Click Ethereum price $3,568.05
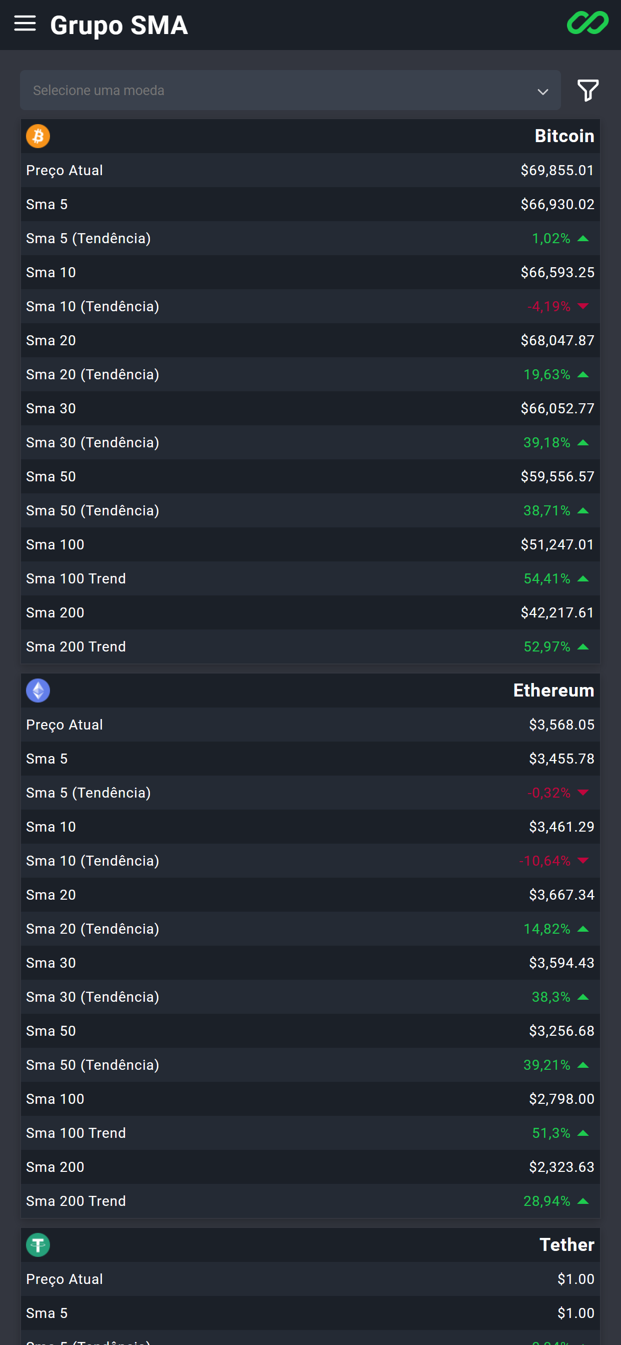The height and width of the screenshot is (1345, 621). click(561, 725)
